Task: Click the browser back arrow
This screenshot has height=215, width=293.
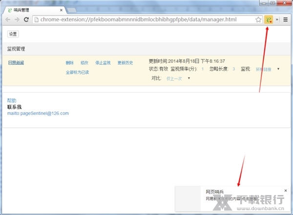Action: pos(8,20)
